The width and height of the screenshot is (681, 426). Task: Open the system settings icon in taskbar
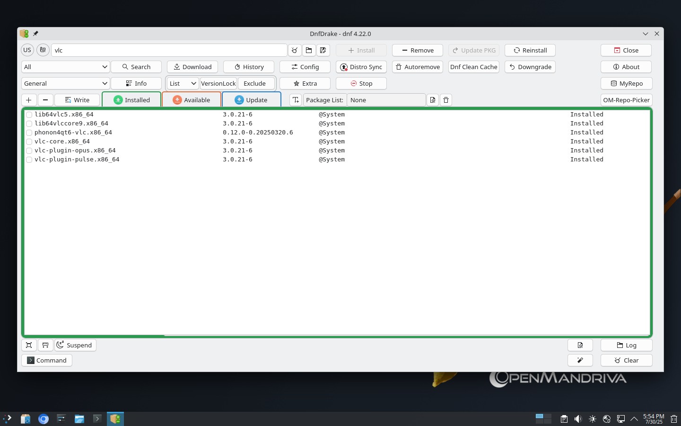coord(61,418)
